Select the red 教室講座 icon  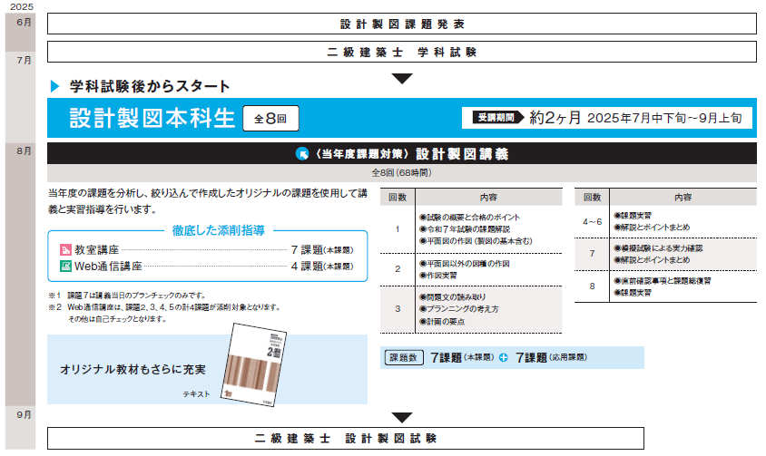(x=65, y=249)
